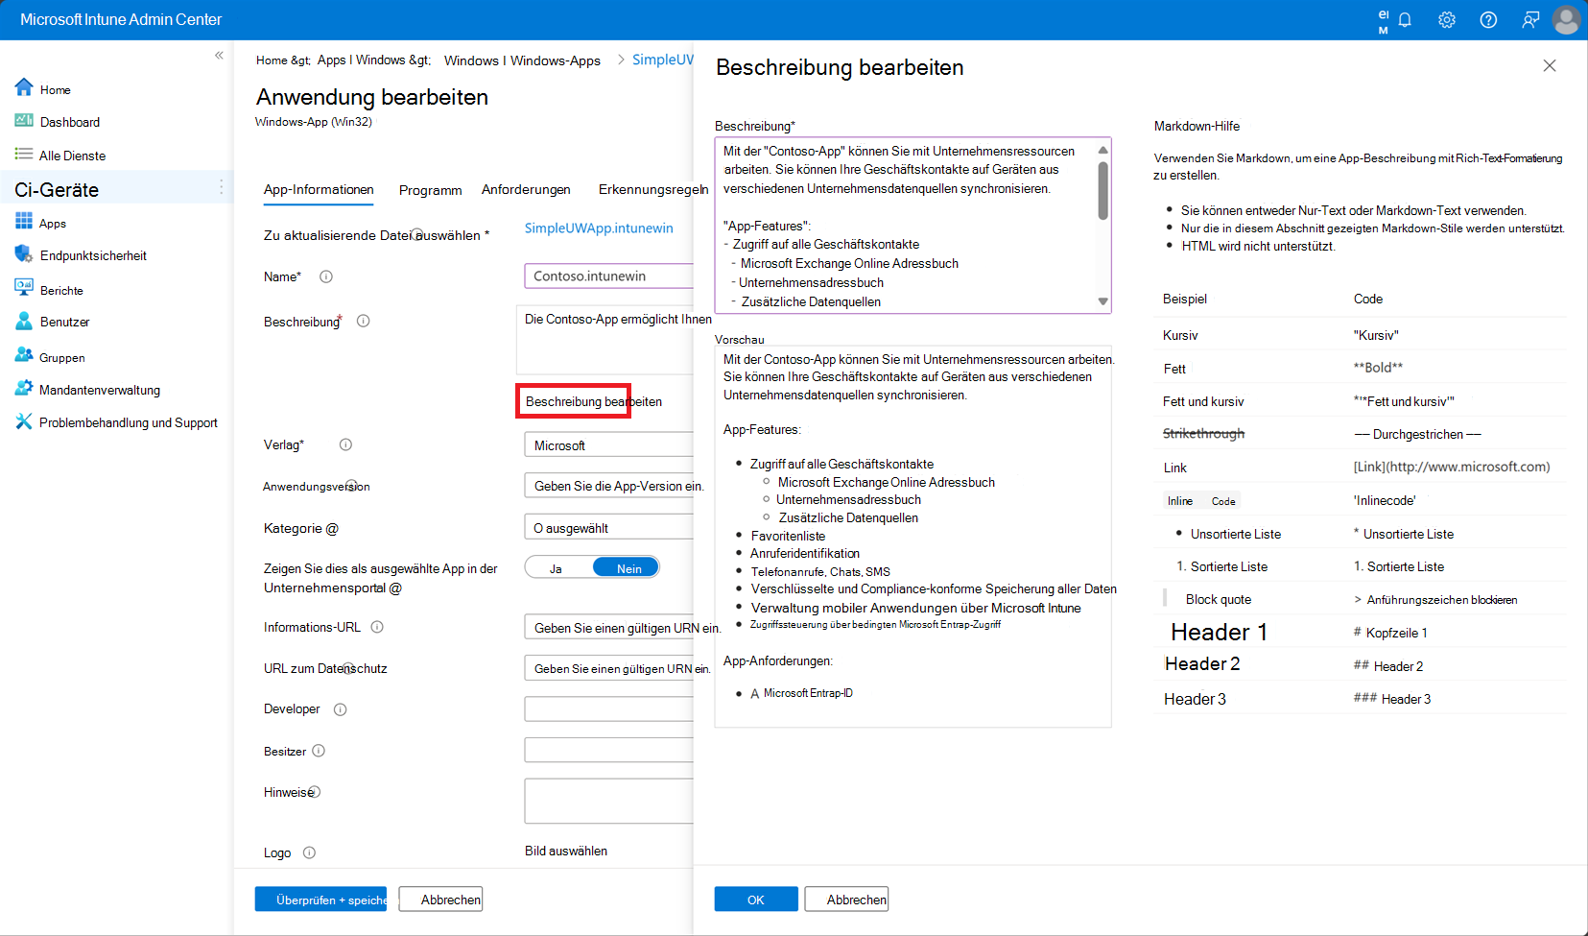Click Überprüfen + speichern button
The height and width of the screenshot is (936, 1588).
click(320, 900)
